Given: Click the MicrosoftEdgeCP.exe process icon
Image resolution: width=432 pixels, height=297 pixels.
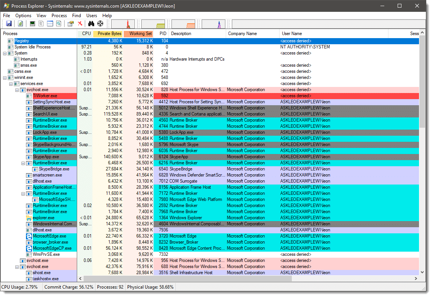Looking at the screenshot, I should coord(29,248).
